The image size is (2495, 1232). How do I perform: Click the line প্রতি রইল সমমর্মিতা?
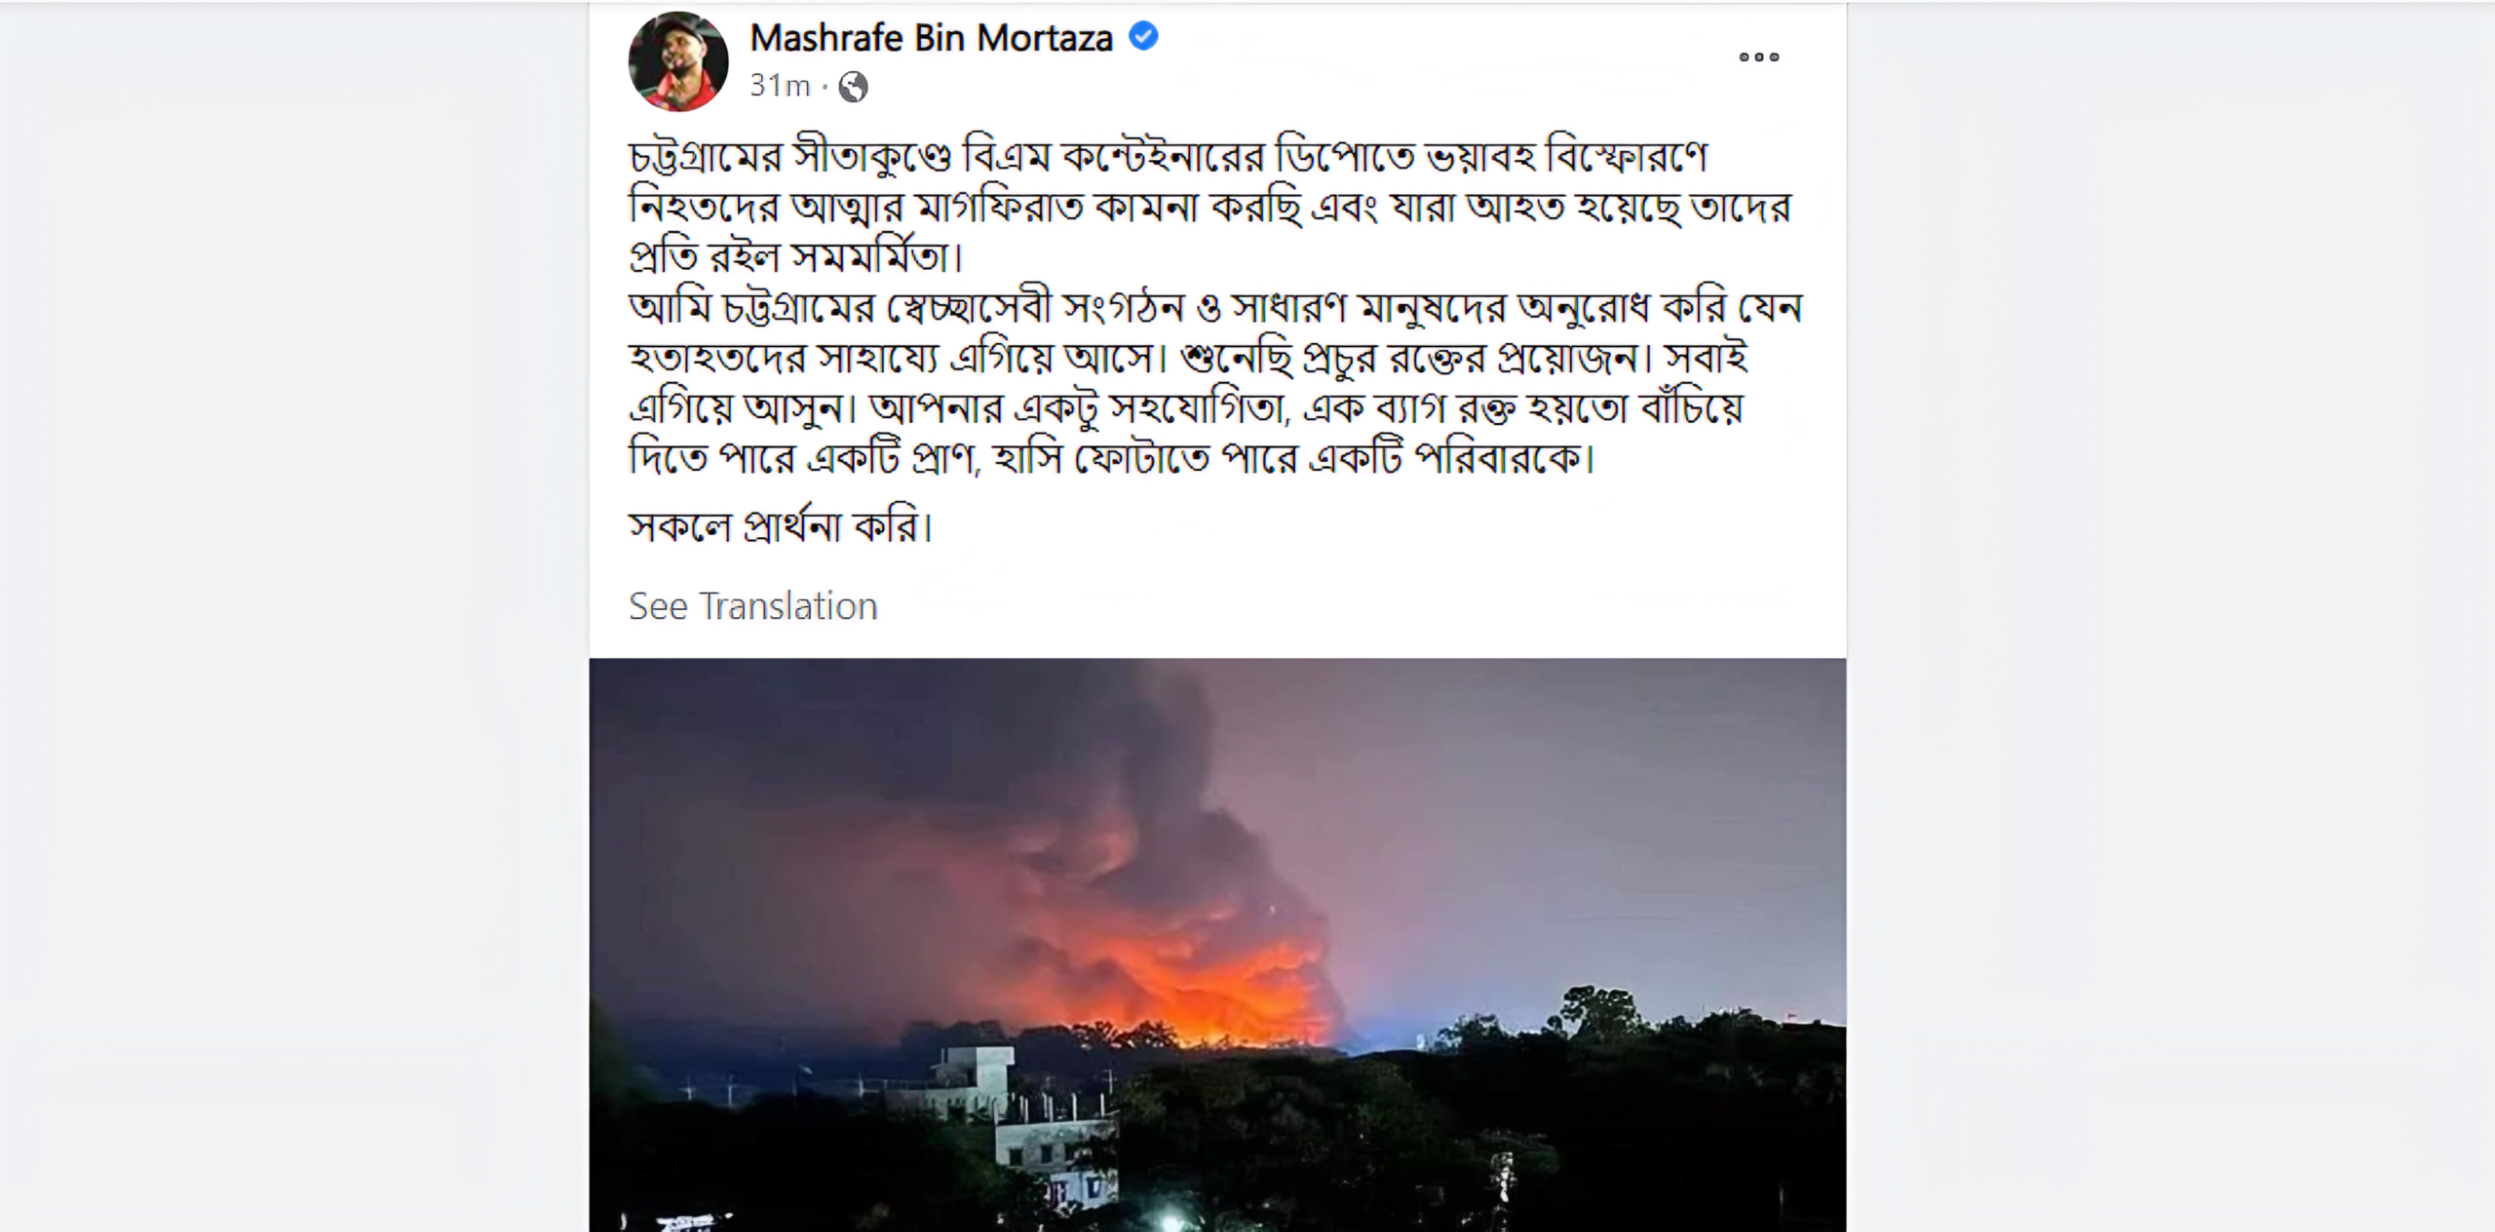point(795,257)
